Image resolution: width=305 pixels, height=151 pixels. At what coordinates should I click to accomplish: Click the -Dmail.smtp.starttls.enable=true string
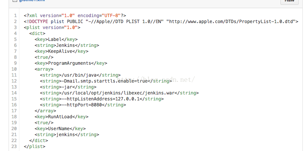click(x=106, y=81)
